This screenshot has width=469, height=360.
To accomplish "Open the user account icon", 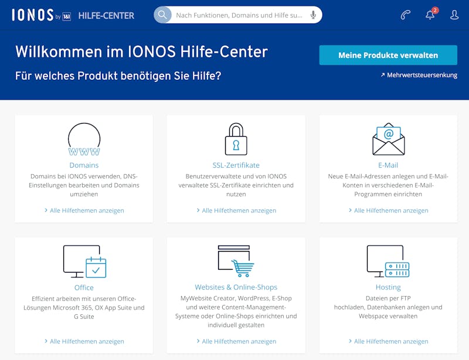I will click(x=454, y=15).
